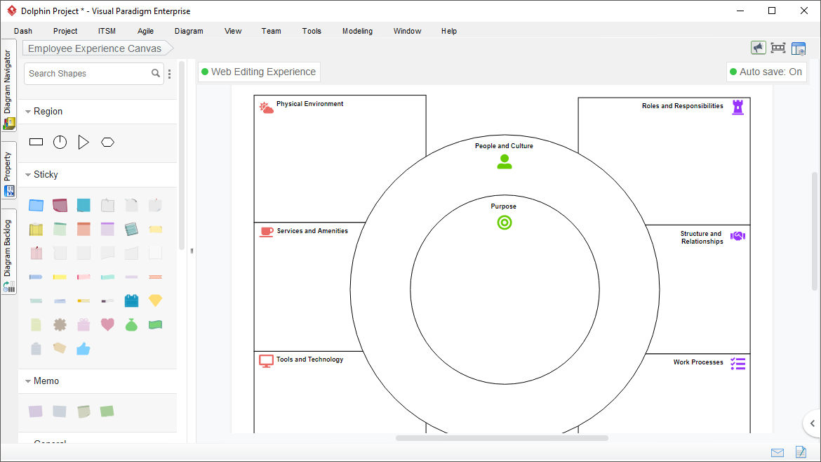Toggle the Auto save: On indicator
Viewport: 821px width, 462px height.
[766, 72]
